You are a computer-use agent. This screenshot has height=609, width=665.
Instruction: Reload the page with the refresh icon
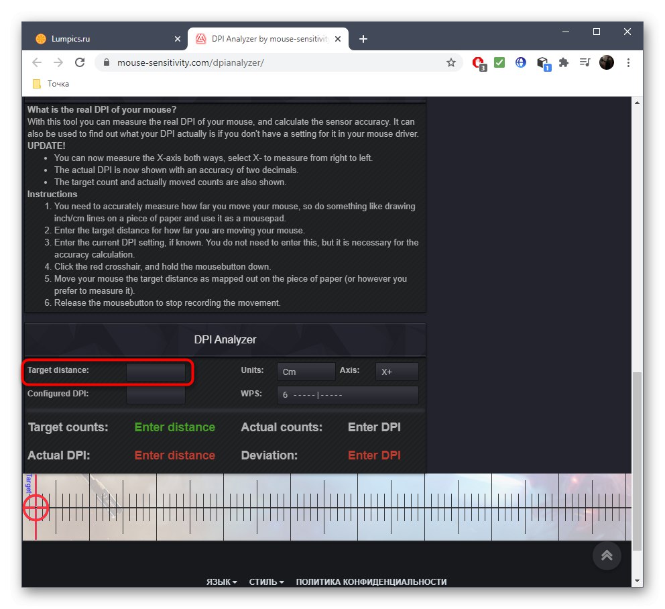pos(80,63)
